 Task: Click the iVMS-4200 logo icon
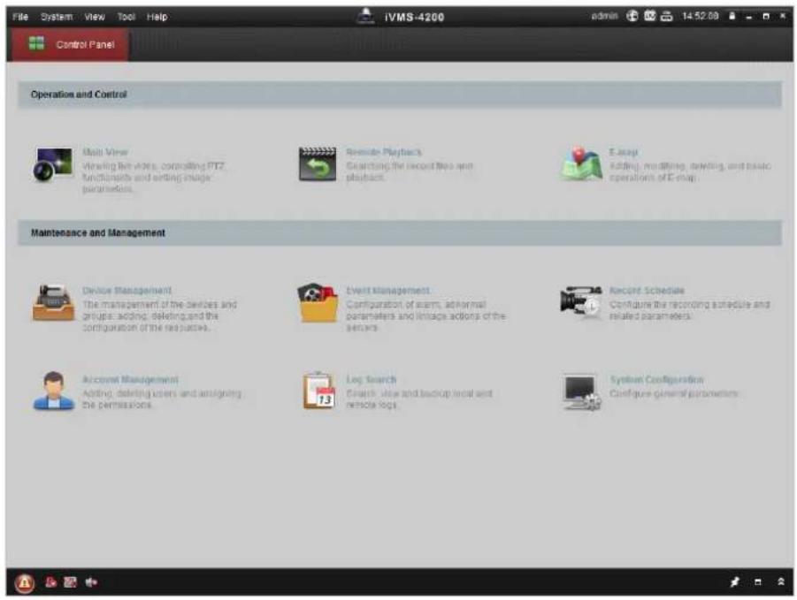(365, 16)
